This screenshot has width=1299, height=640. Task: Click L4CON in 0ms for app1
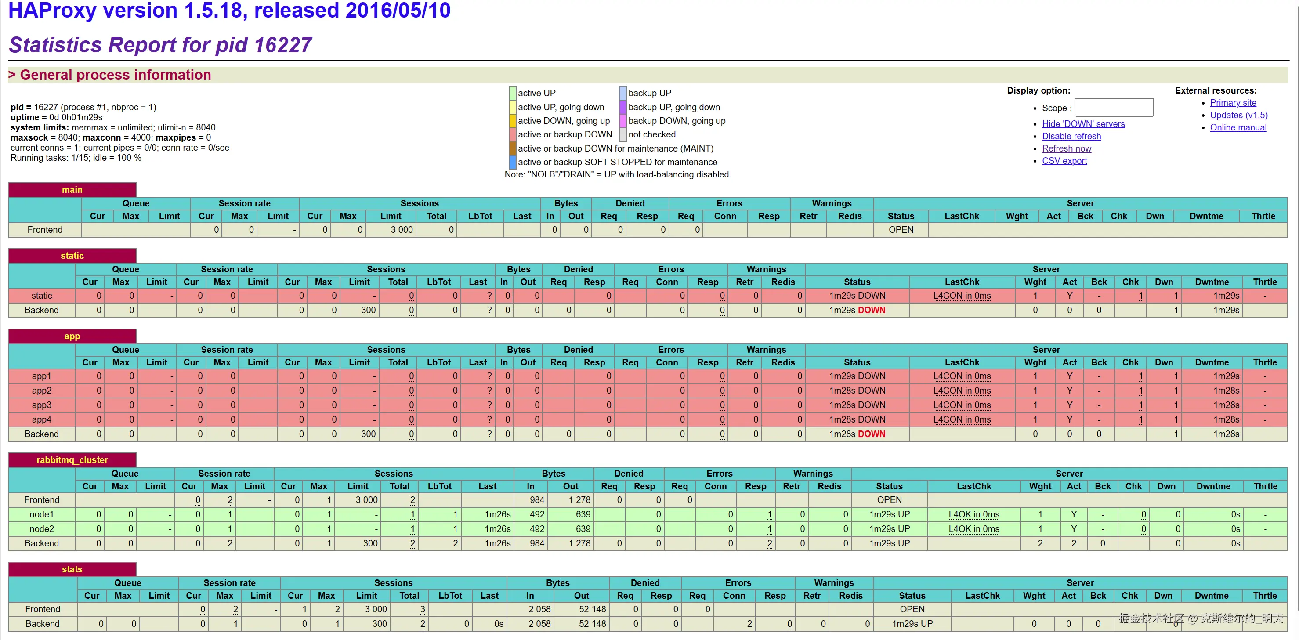pyautogui.click(x=961, y=376)
